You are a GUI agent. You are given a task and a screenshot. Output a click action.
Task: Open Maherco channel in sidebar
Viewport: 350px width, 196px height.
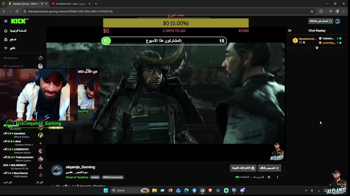23,58
